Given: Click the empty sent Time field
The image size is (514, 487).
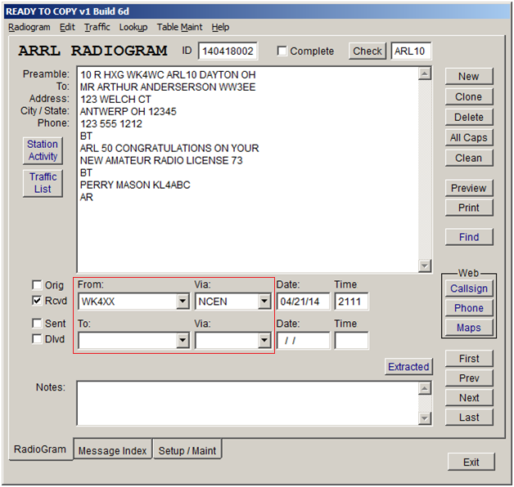Looking at the screenshot, I should click(351, 341).
